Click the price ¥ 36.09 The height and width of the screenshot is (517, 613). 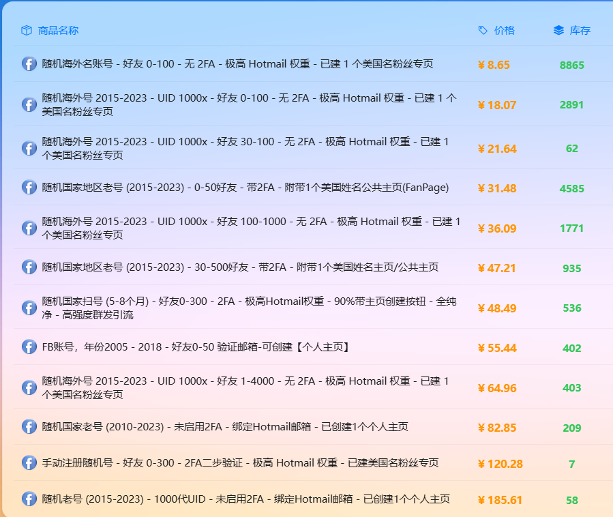coord(497,228)
